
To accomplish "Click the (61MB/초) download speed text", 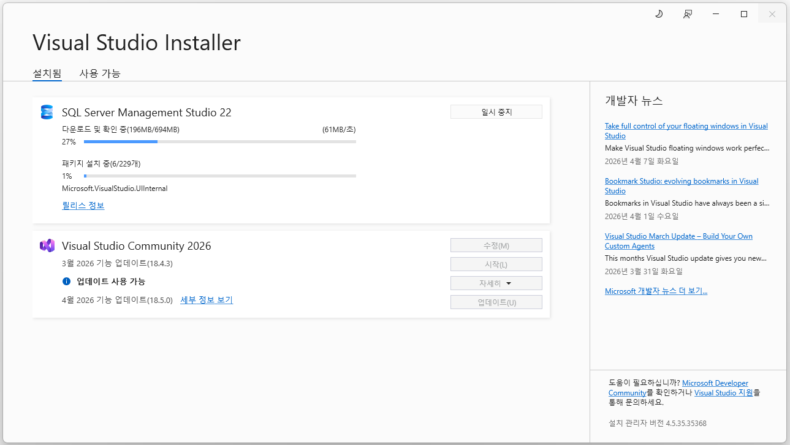I will [339, 130].
